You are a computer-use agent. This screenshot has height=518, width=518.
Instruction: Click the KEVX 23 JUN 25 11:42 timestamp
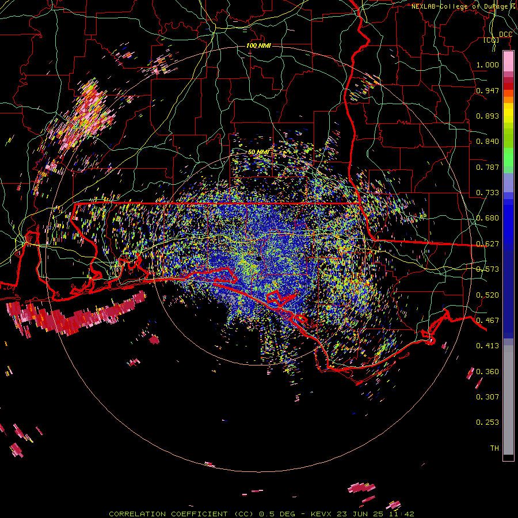point(363,514)
